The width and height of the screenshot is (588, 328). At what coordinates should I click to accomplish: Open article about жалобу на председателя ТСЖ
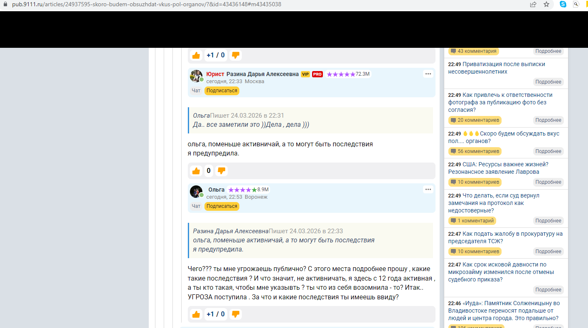(x=505, y=237)
